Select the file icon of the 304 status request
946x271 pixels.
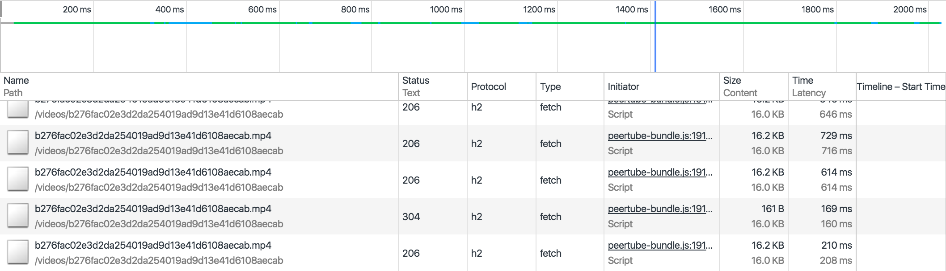click(x=18, y=216)
